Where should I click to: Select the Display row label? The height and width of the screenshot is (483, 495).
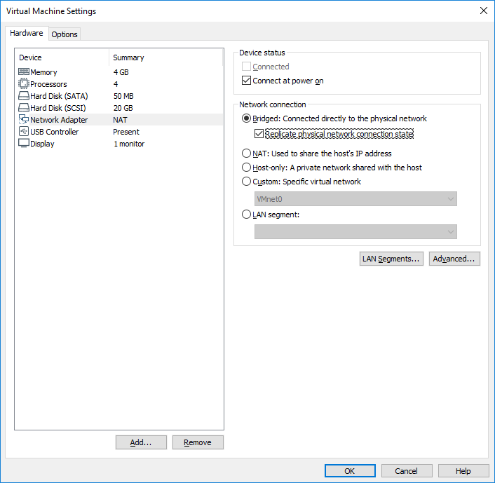(x=42, y=144)
